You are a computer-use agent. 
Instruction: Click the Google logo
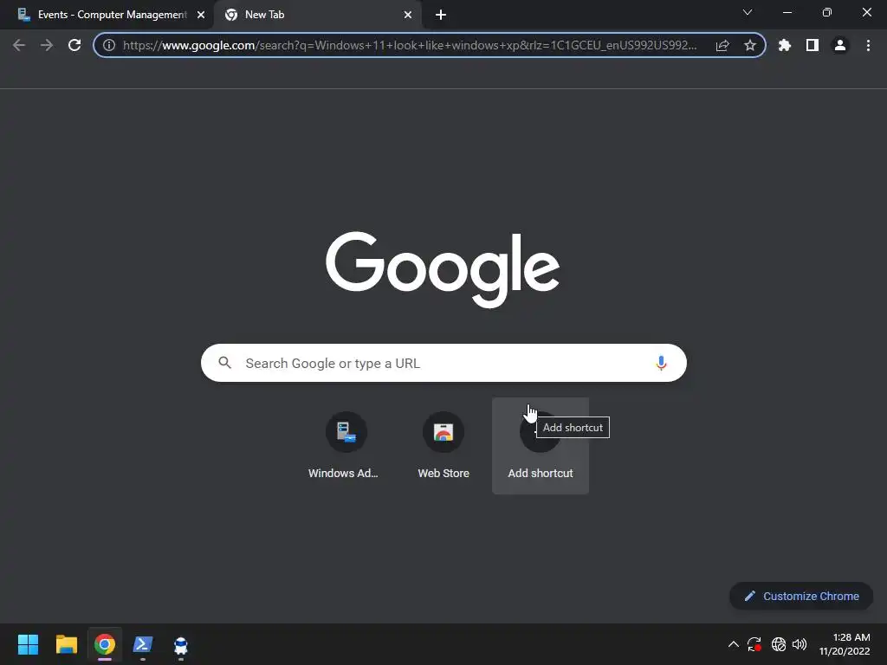coord(443,269)
